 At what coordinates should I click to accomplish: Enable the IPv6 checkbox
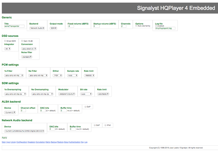(106, 125)
